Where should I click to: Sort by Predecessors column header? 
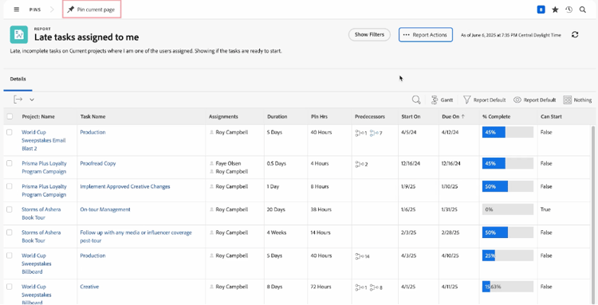pos(369,116)
